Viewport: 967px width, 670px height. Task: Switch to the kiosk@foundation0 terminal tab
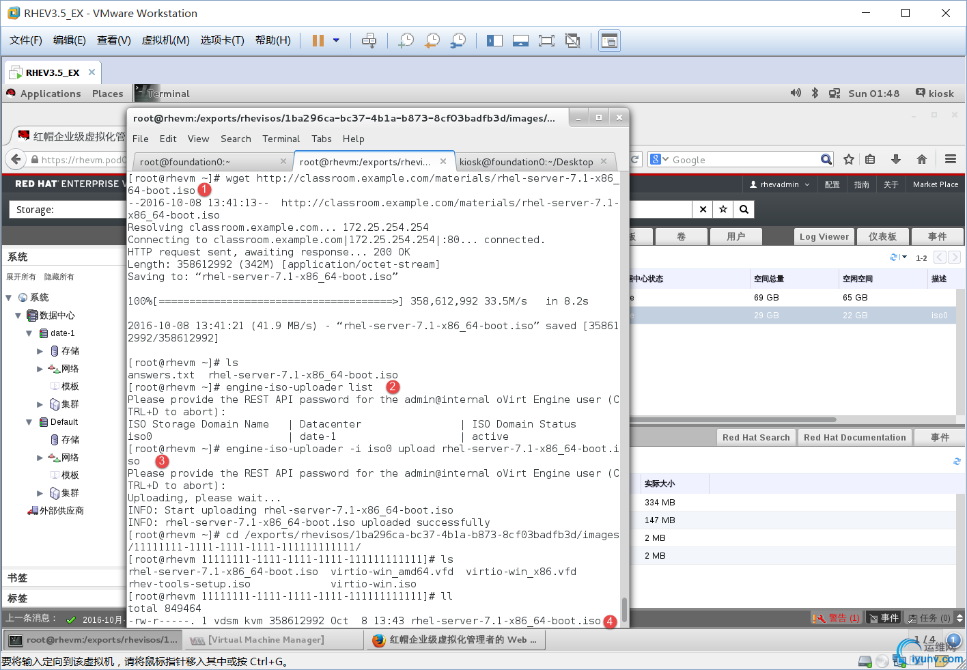[526, 162]
